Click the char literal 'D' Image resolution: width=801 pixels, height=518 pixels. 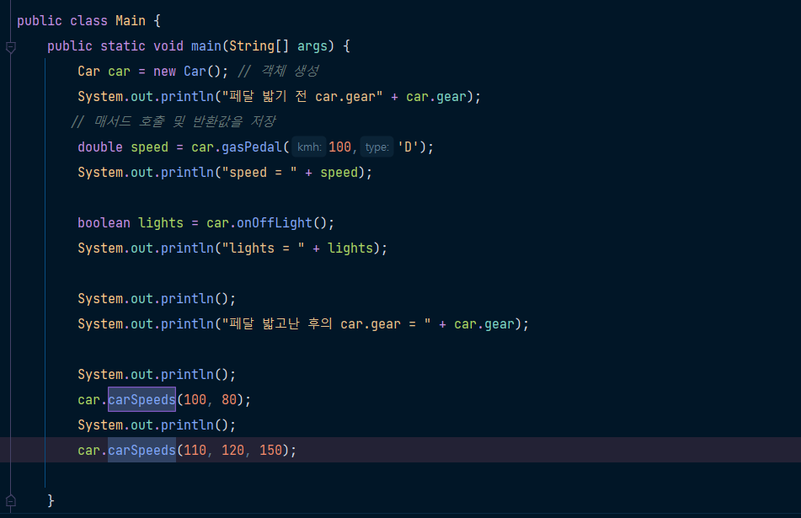(408, 147)
